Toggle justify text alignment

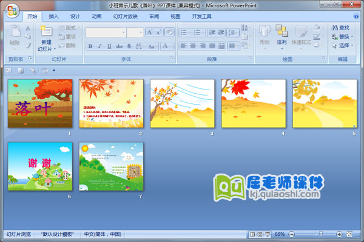212,46
